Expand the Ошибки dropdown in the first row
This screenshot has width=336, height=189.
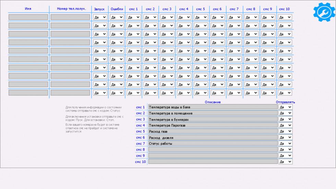click(x=117, y=17)
